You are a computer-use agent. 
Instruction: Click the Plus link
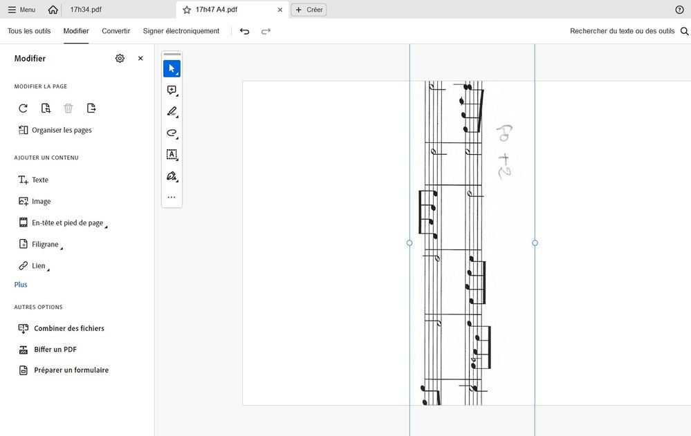pyautogui.click(x=21, y=285)
